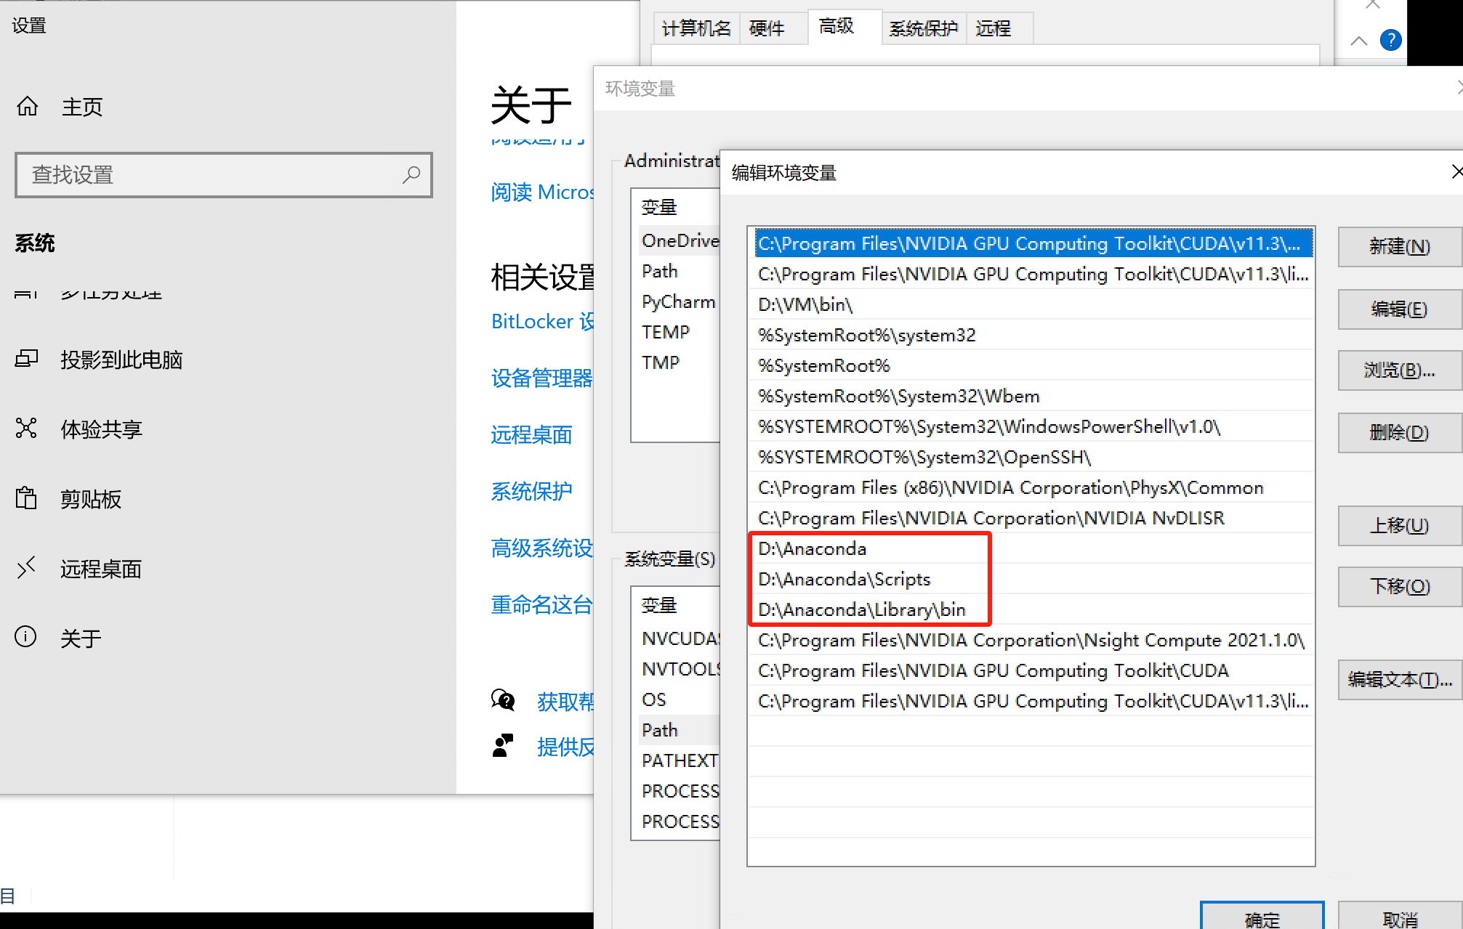The height and width of the screenshot is (929, 1463).
Task: Select WindowsPowerShell\v1.0\ path entry
Action: coord(1033,426)
